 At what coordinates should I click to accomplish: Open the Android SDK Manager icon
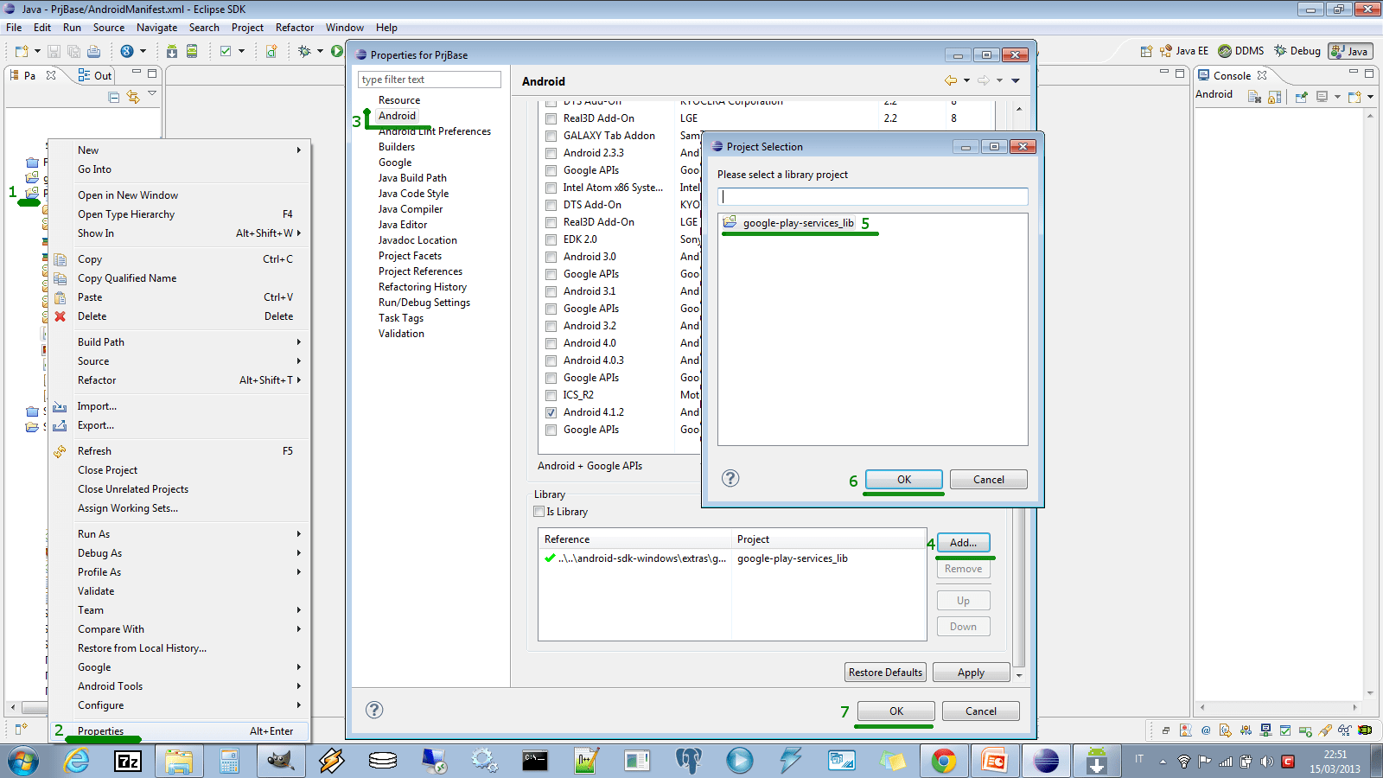click(x=172, y=52)
